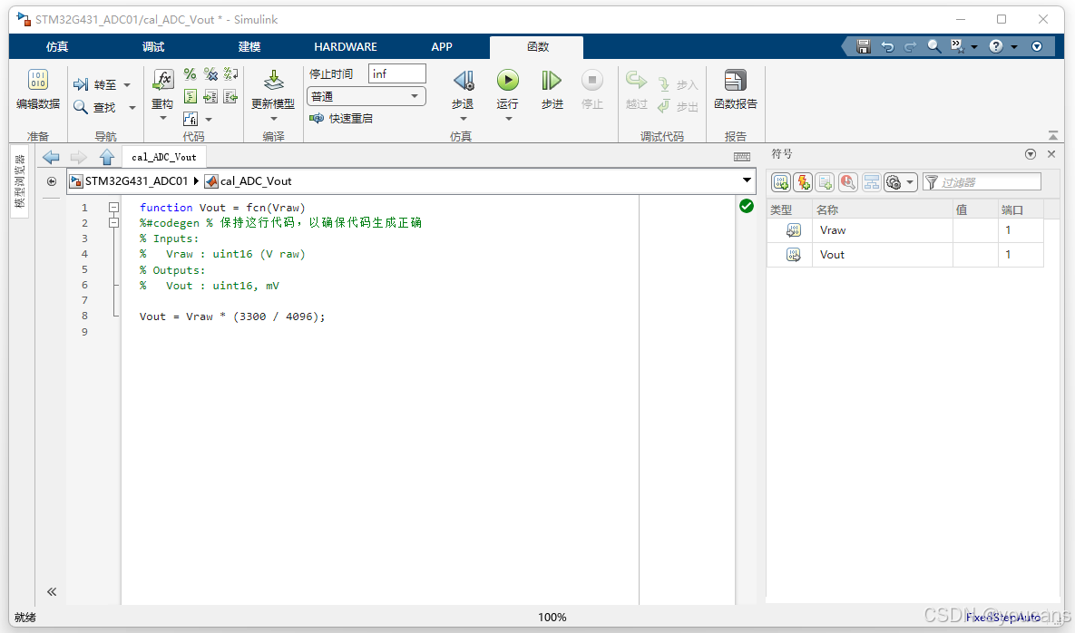Create an event symbol with lightning icon
1075x633 pixels.
tap(803, 182)
